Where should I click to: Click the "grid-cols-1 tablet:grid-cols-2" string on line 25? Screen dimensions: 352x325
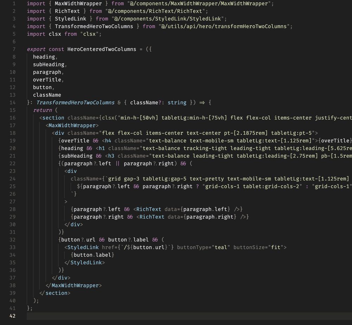tap(252, 187)
